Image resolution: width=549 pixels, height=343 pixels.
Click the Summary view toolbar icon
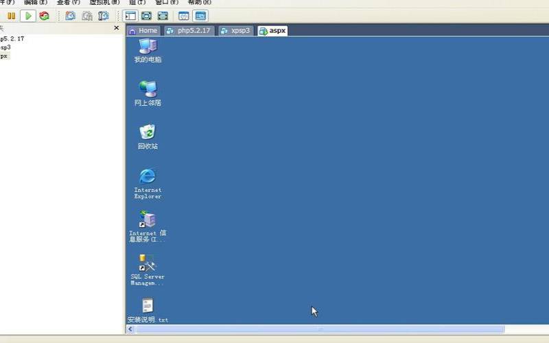tap(183, 16)
